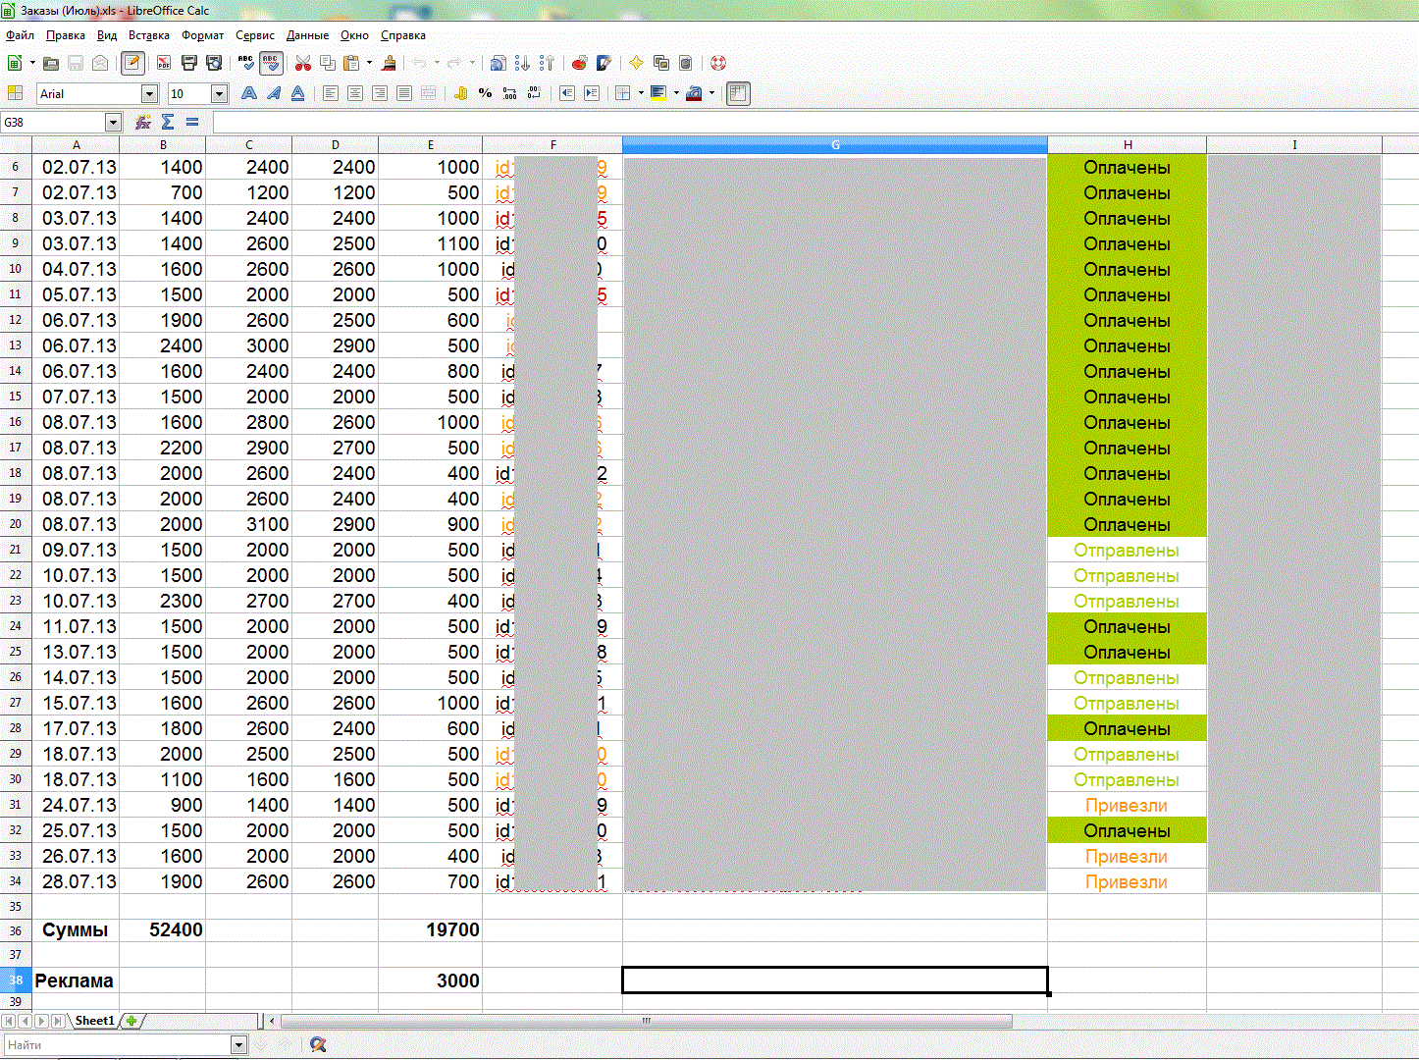Launch Find & Replace from find bar
This screenshot has height=1060, width=1419.
tap(317, 1044)
